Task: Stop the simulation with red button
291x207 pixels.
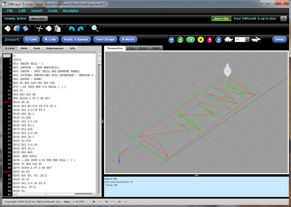Action: pyautogui.click(x=210, y=40)
